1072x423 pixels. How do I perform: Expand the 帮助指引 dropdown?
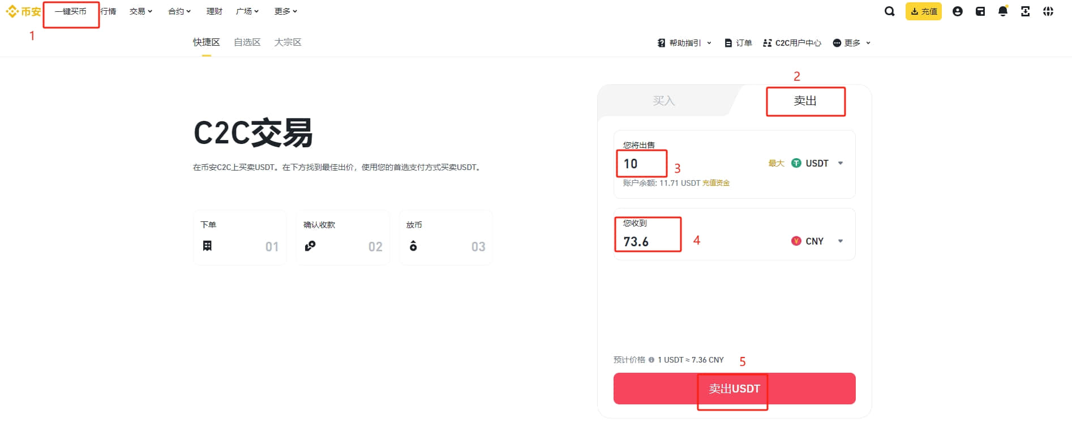point(684,43)
